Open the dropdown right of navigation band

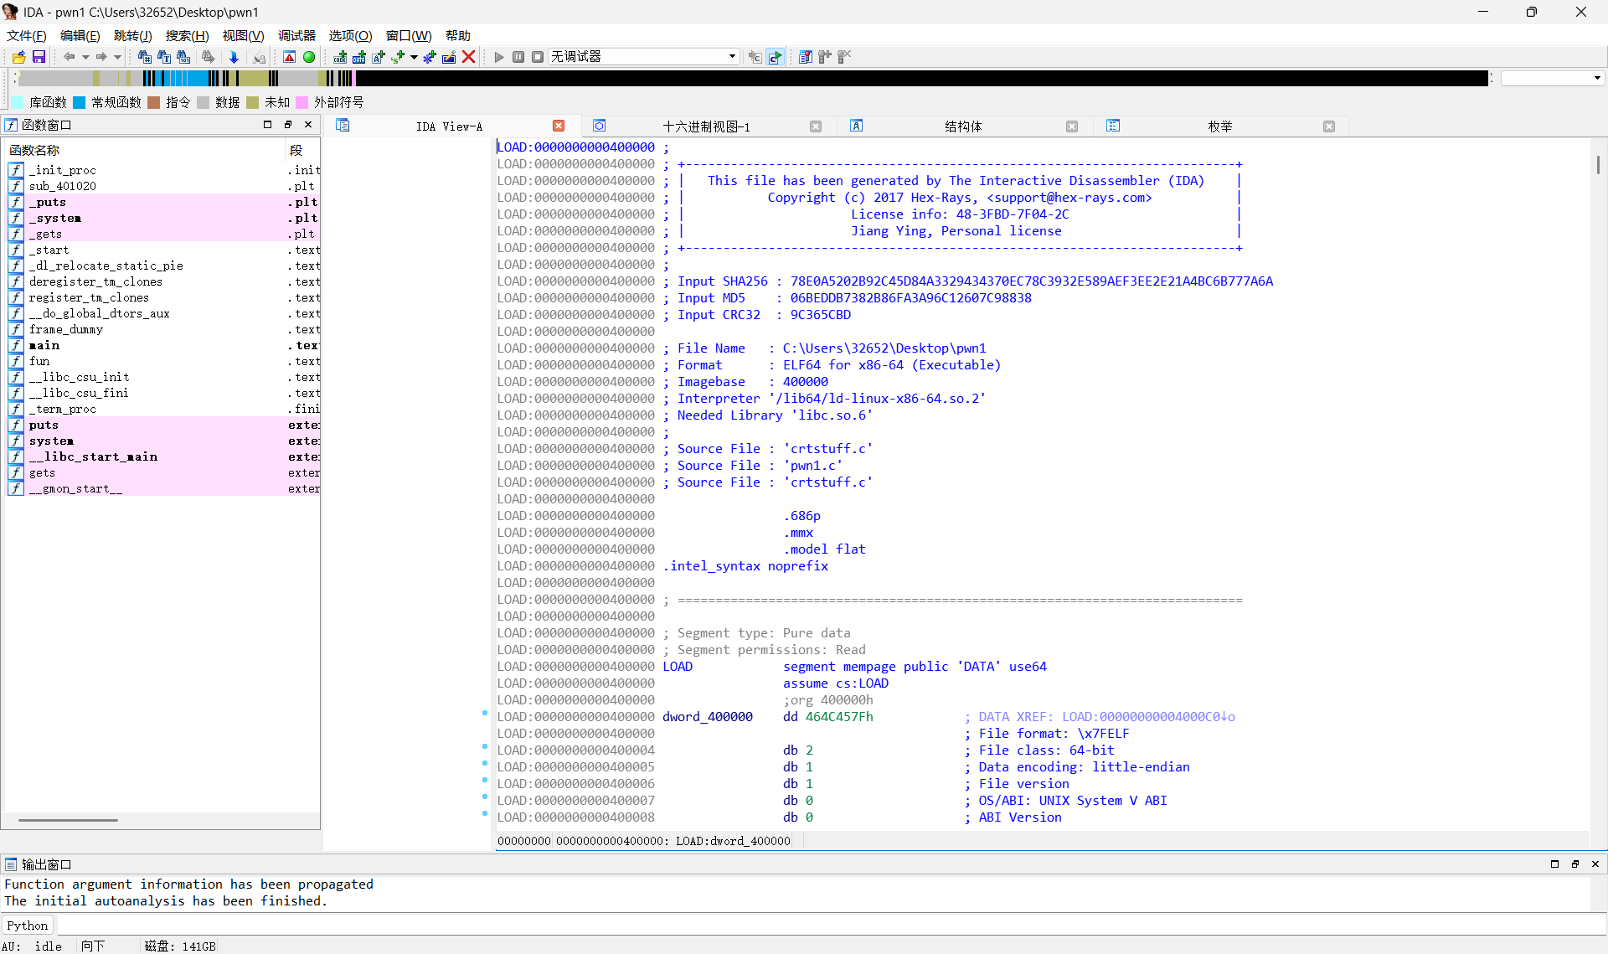[1597, 78]
